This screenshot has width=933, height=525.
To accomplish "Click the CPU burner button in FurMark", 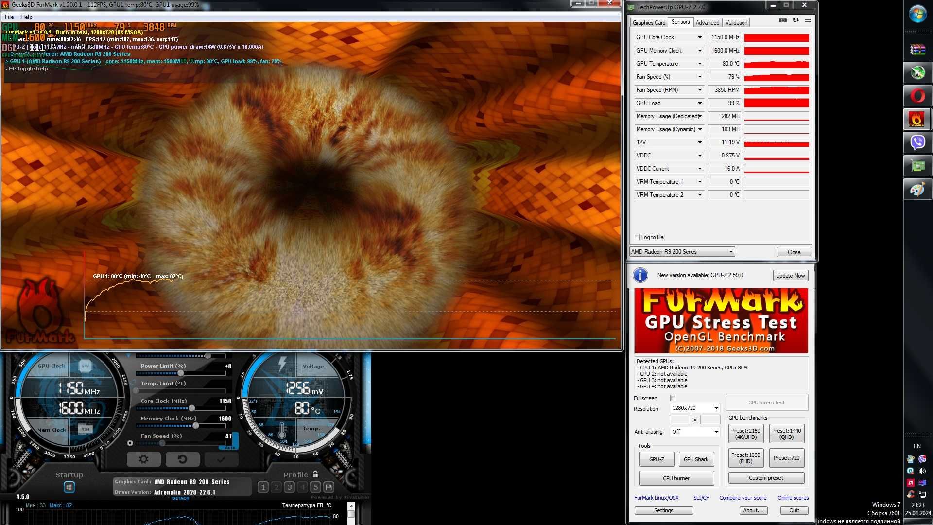I will pos(676,477).
